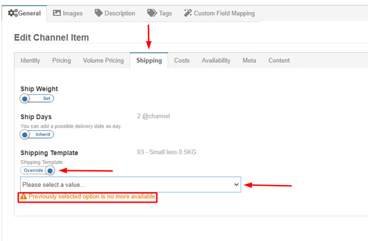Click the magic wand Custom Field Mapping icon
The width and height of the screenshot is (368, 241).
(188, 13)
